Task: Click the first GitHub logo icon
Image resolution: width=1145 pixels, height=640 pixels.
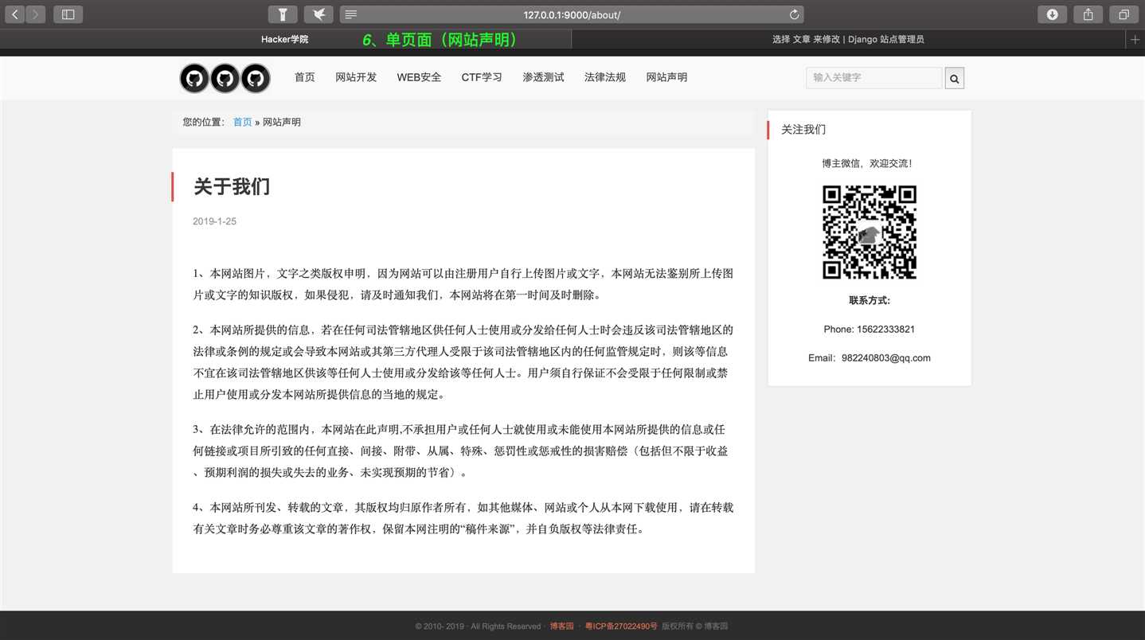Action: pos(194,78)
